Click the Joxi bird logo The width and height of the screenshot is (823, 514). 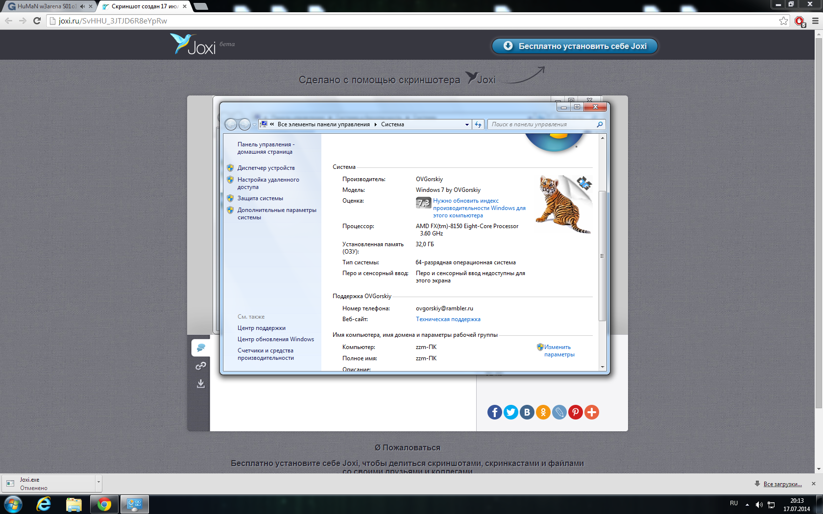tap(193, 44)
